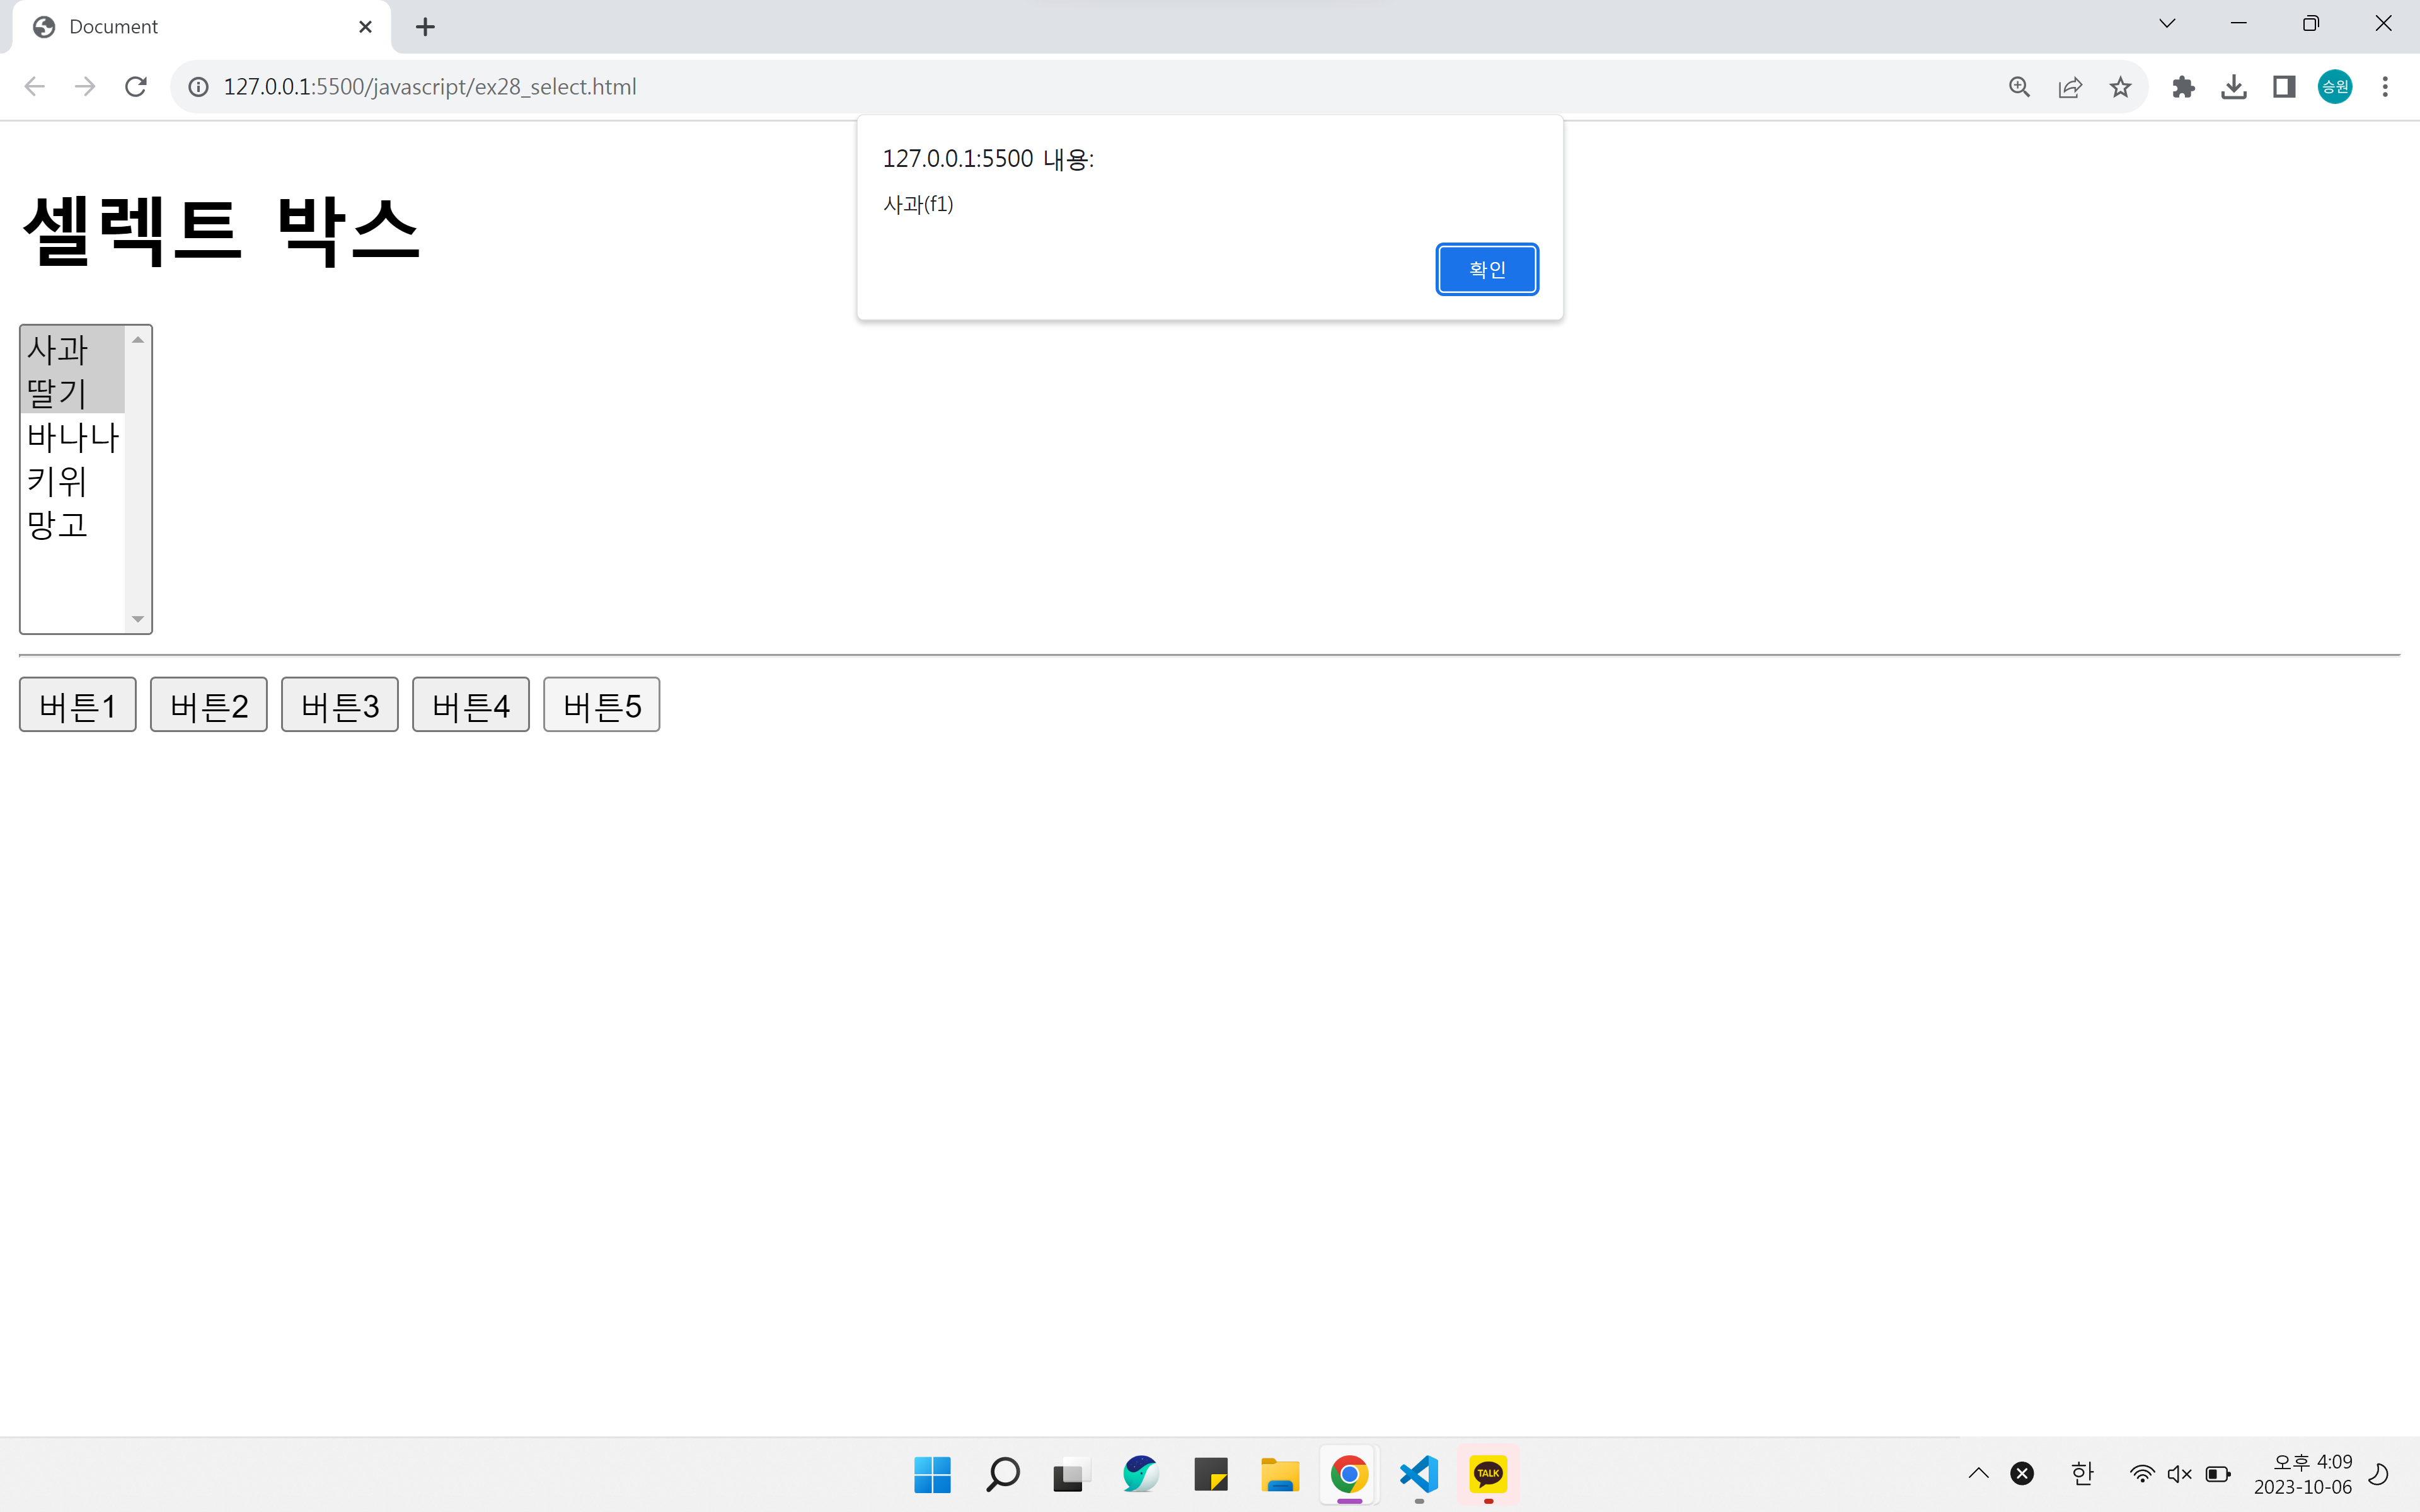
Task: Share this page icon
Action: coord(2070,87)
